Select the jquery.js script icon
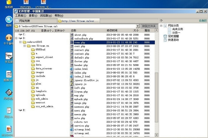Screen dimensions: 208x138 pos(72,84)
